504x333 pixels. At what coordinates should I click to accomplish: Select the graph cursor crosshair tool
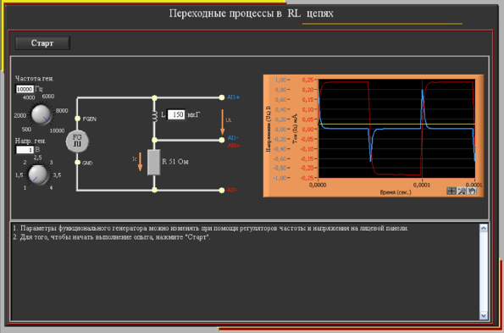point(451,191)
